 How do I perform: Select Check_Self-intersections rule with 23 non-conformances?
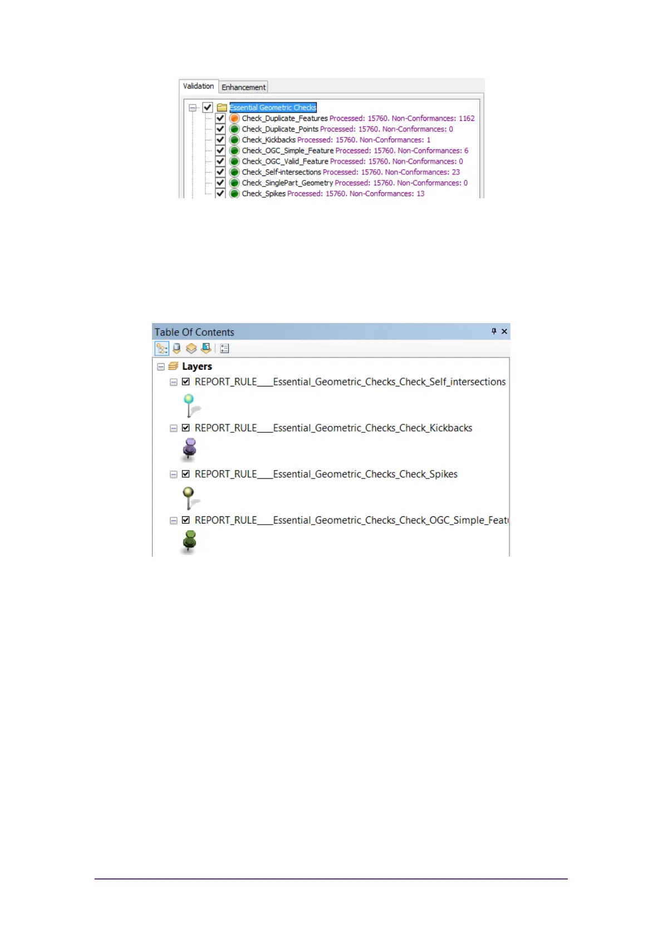[351, 172]
